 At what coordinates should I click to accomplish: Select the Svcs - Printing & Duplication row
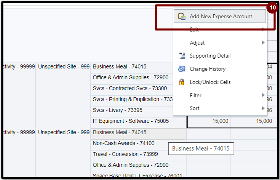(133, 99)
